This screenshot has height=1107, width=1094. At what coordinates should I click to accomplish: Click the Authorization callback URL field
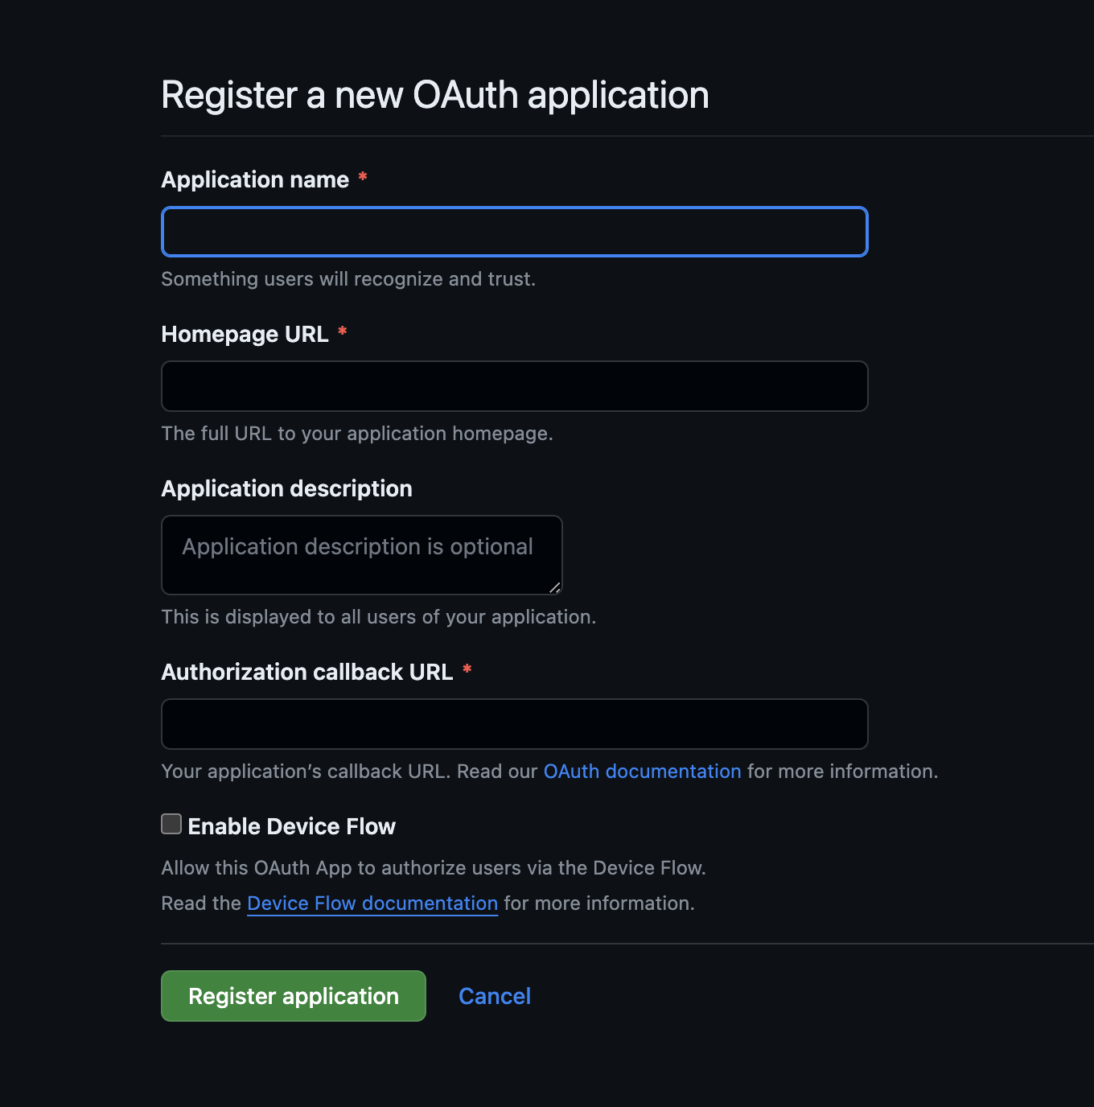(x=515, y=724)
